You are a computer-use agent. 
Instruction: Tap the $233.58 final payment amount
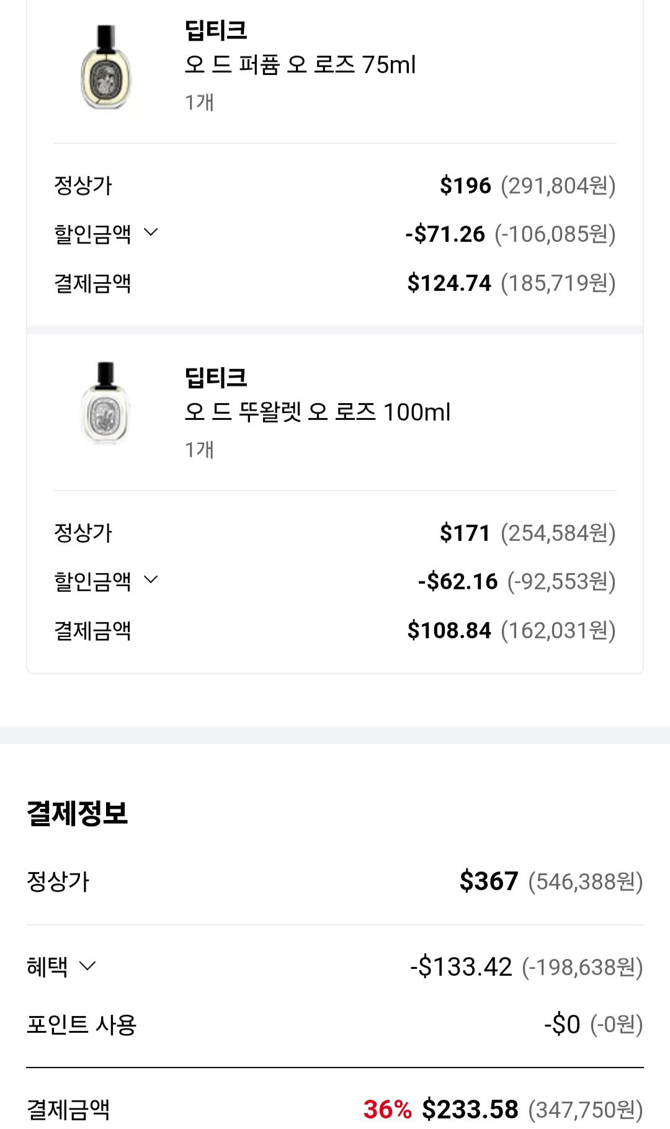(x=470, y=1109)
